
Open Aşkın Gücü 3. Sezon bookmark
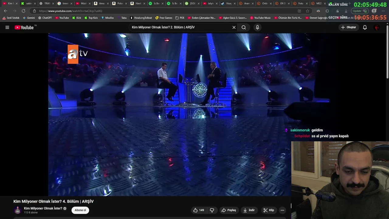[x=233, y=18]
